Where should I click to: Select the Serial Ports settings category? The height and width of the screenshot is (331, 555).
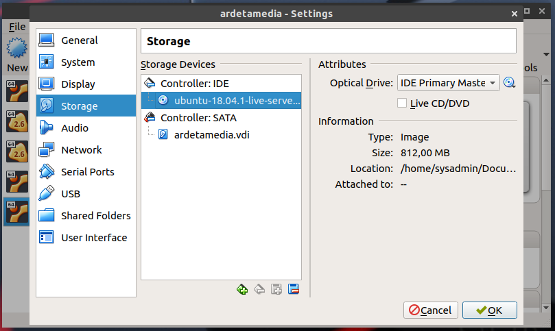[x=87, y=172]
